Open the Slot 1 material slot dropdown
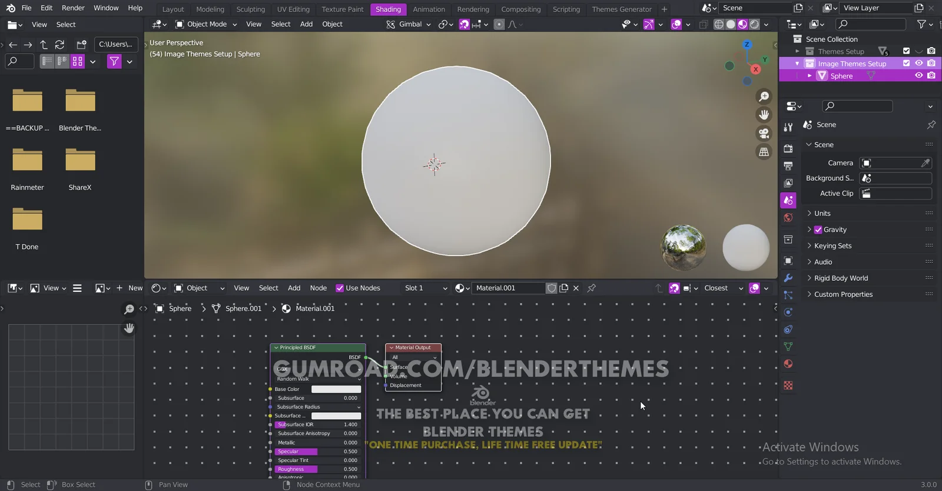Viewport: 942px width, 491px height. (x=426, y=288)
